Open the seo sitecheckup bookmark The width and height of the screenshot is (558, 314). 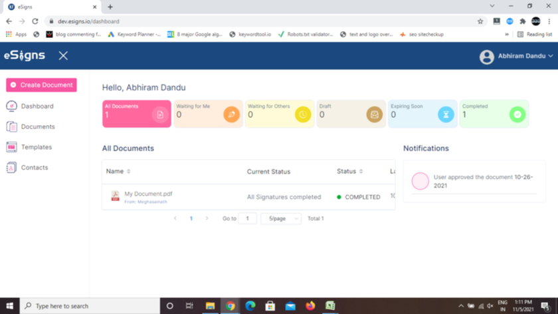point(422,34)
